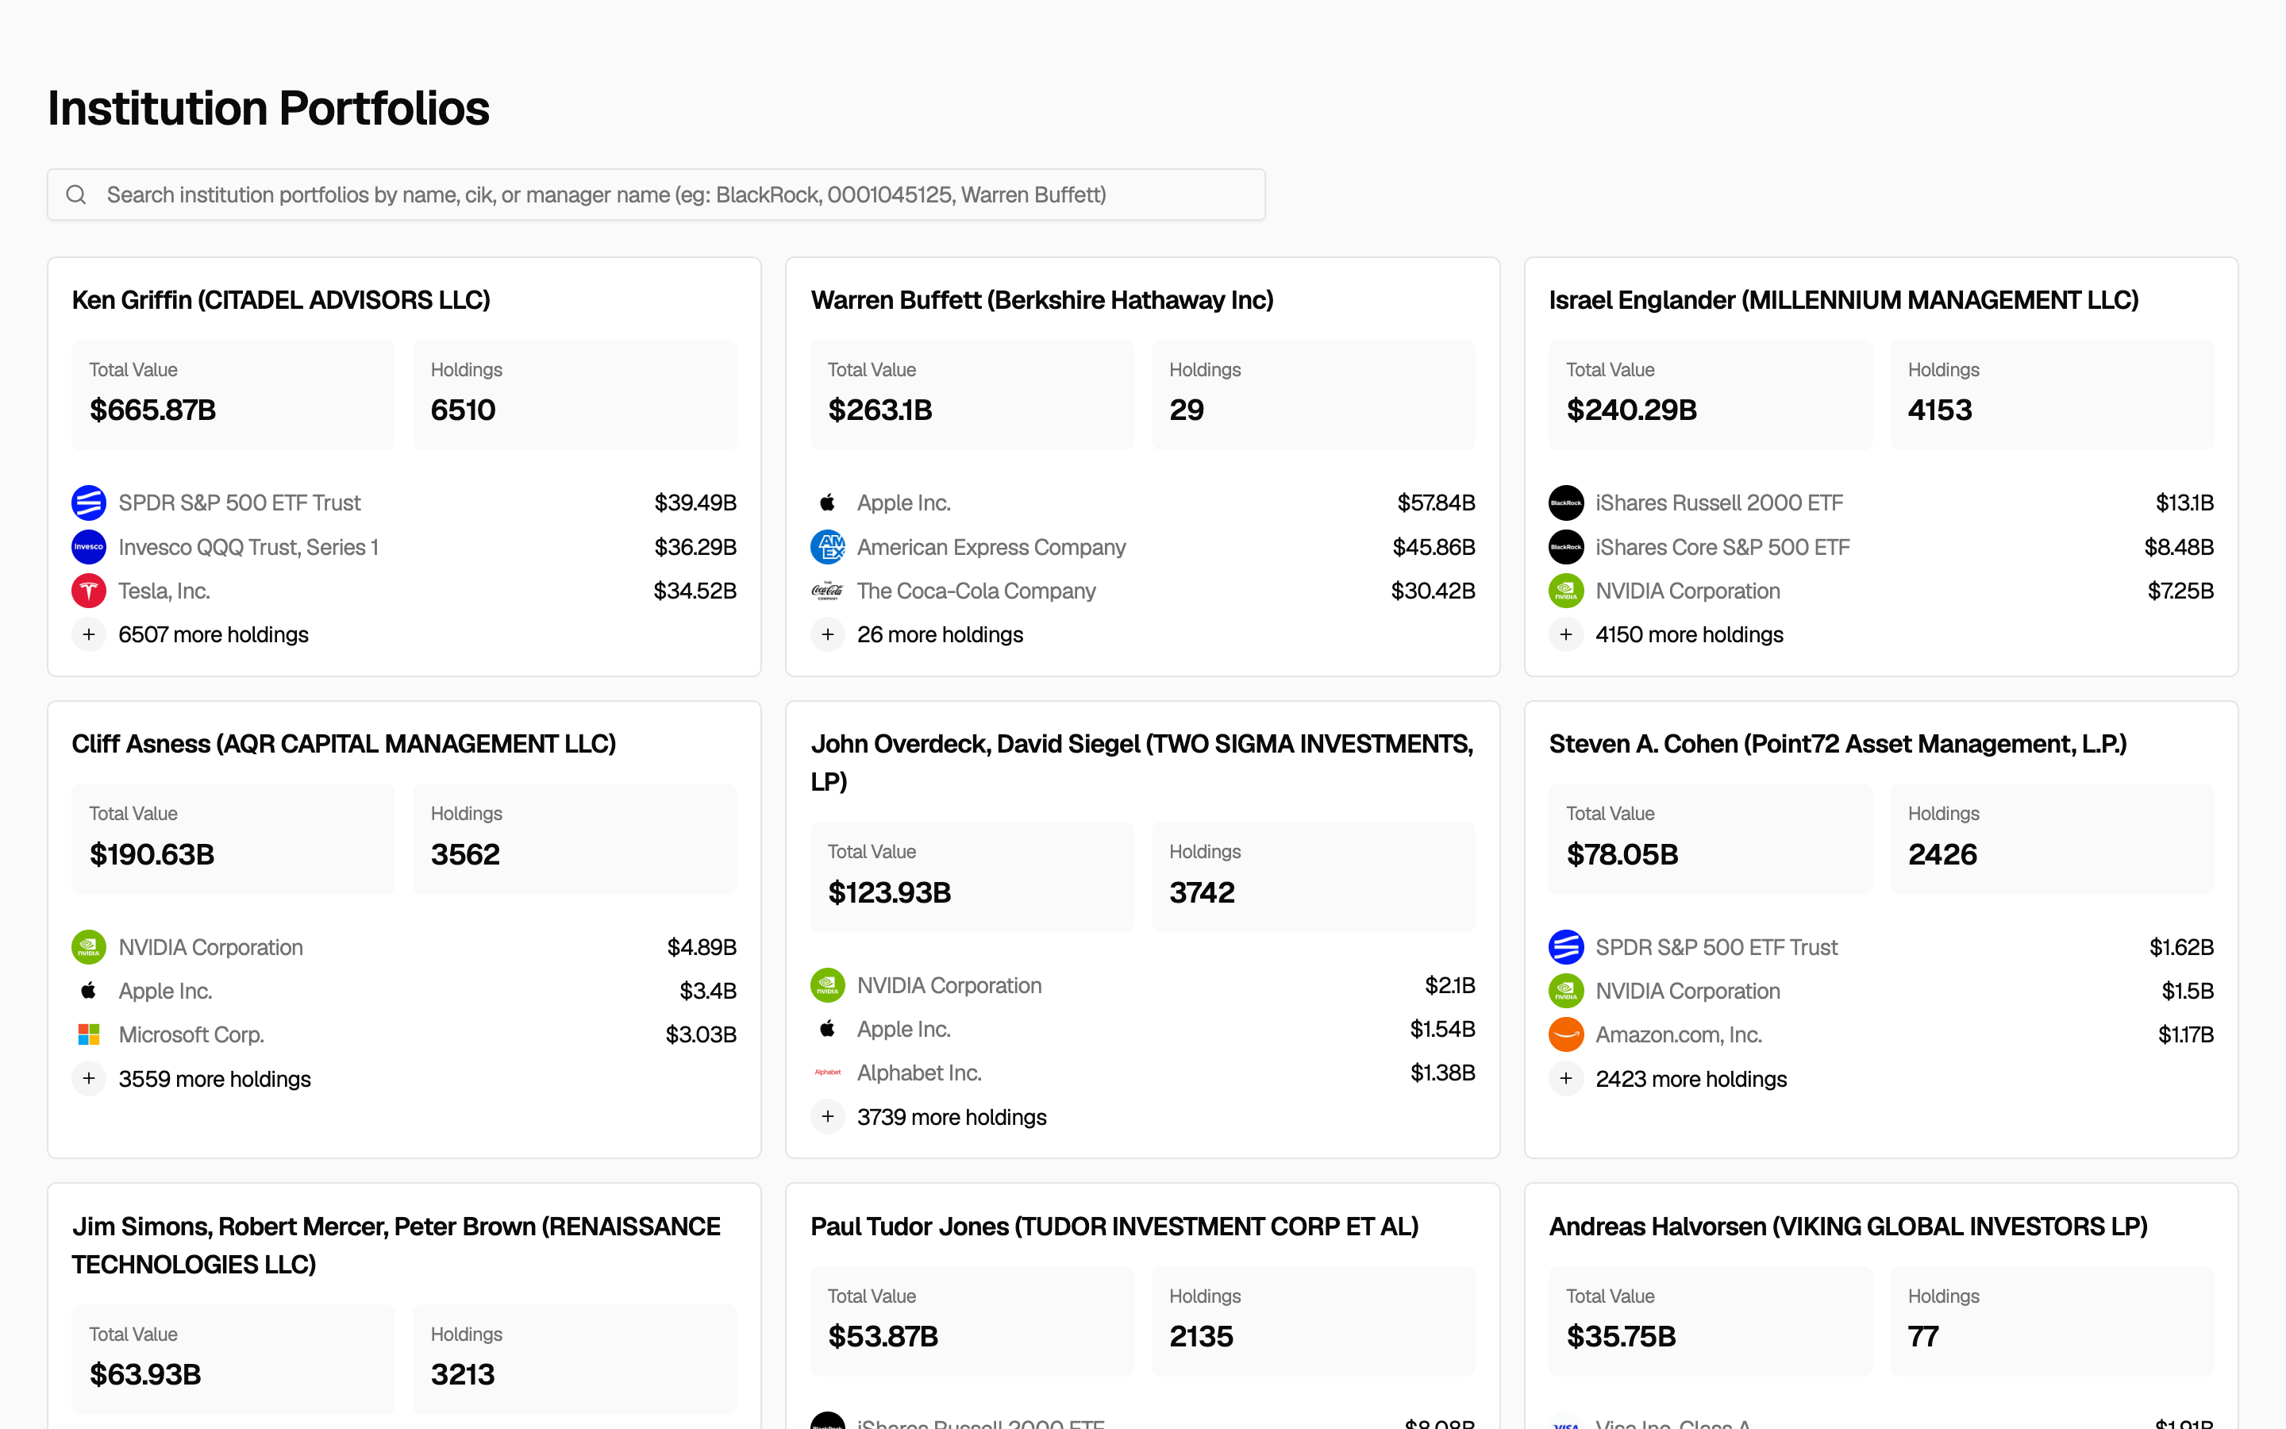2286x1429 pixels.
Task: Open Andreas Halvorsen Viking Global portfolio
Action: [x=1849, y=1227]
